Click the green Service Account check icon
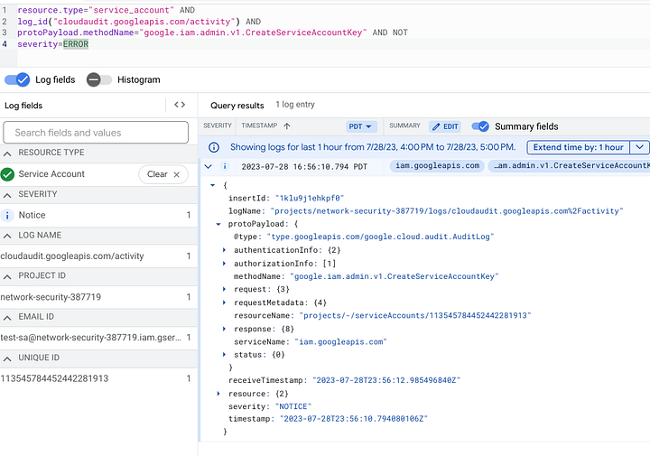Screen dimensions: 650x456 tap(8, 174)
